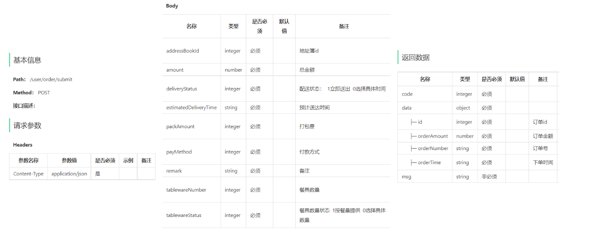The width and height of the screenshot is (601, 250).
Task: Click the 预计送达时间 remark cell
Action: [343, 108]
